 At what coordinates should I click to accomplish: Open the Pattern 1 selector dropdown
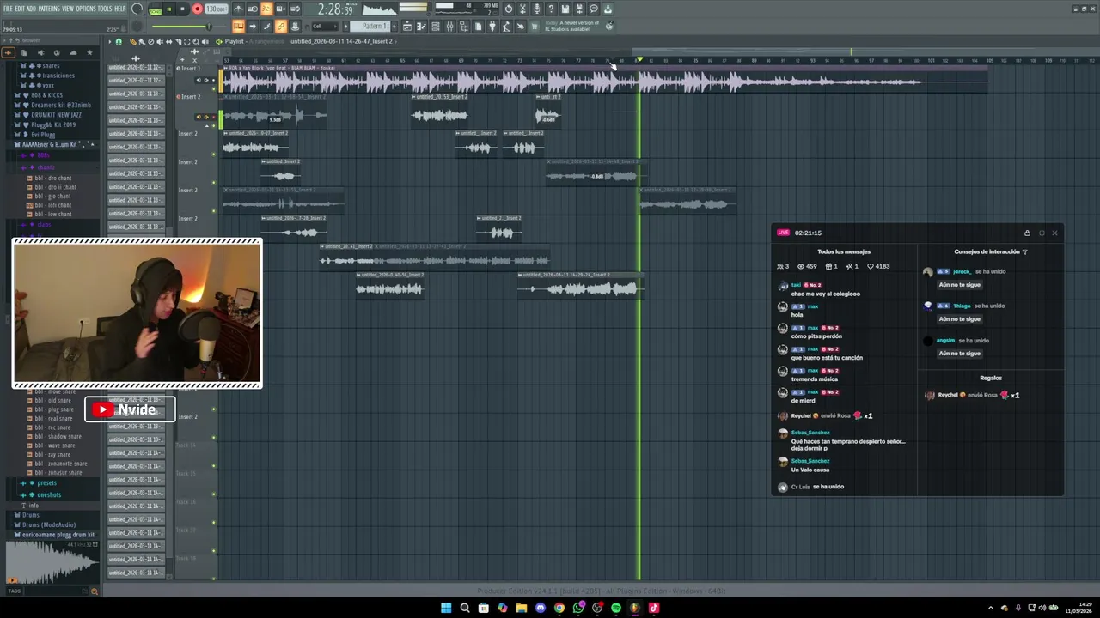(x=375, y=26)
